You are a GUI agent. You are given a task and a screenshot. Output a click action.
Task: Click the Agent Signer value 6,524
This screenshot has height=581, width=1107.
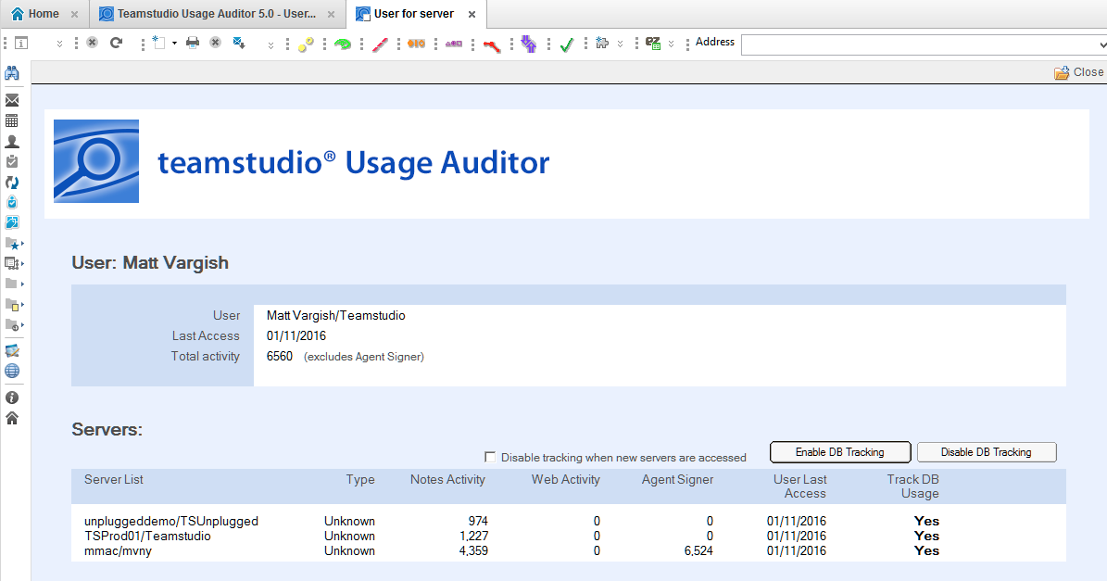[698, 550]
